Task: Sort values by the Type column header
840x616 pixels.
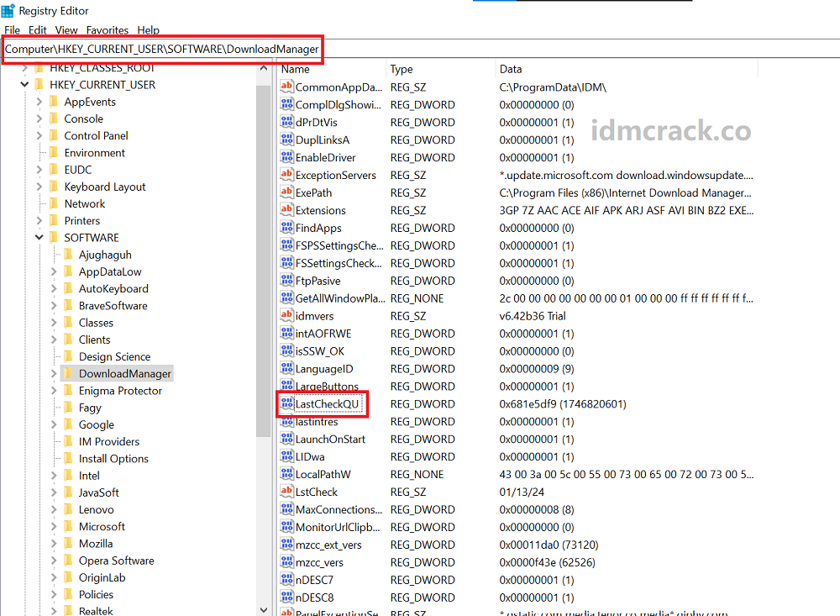Action: [x=440, y=69]
